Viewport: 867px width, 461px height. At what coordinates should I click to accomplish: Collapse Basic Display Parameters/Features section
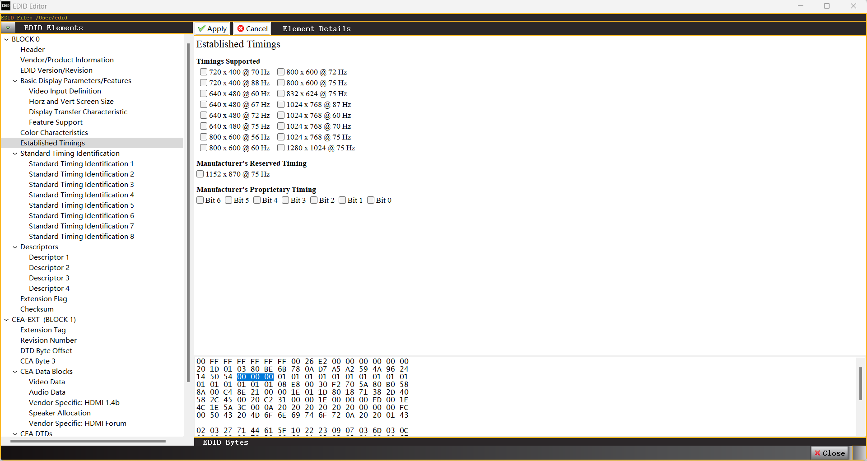coord(15,81)
